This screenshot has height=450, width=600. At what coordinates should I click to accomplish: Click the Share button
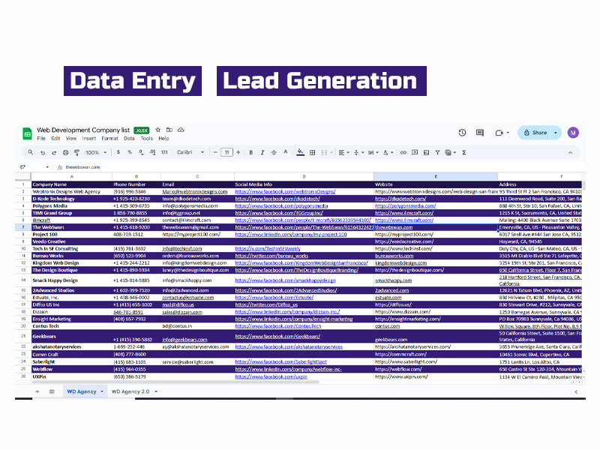(x=535, y=133)
